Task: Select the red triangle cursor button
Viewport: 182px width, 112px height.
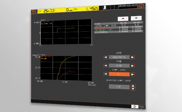Action: pyautogui.click(x=123, y=19)
